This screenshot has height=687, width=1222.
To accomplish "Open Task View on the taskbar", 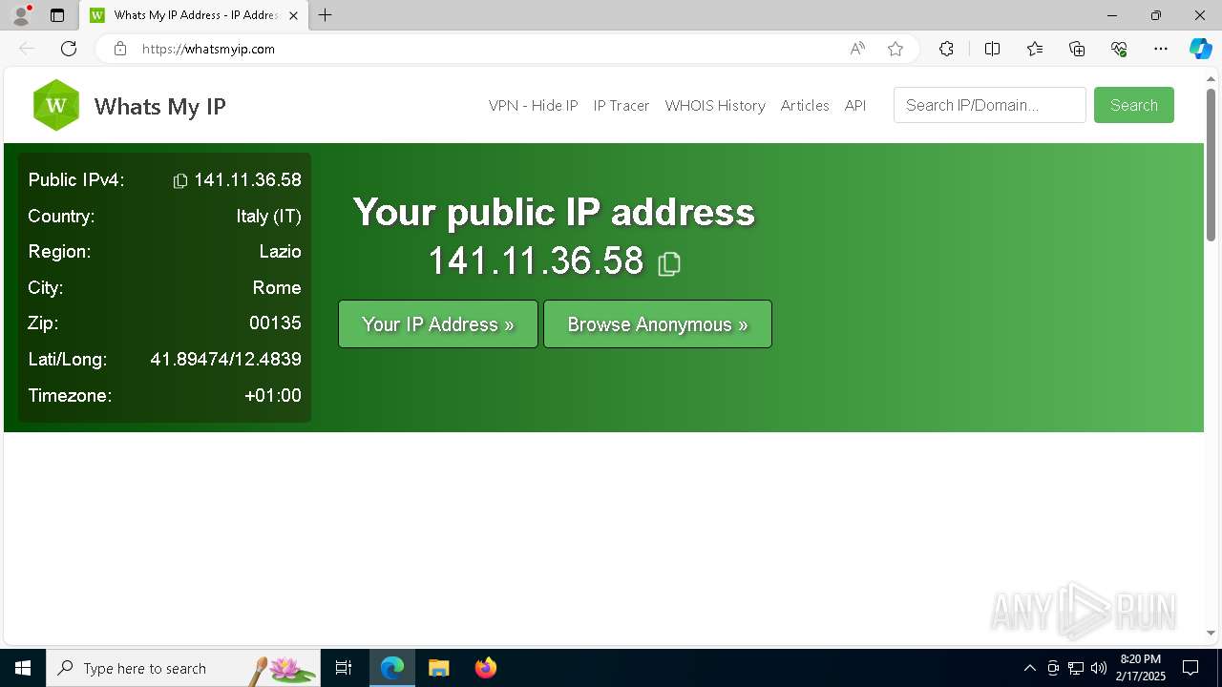I will click(344, 668).
